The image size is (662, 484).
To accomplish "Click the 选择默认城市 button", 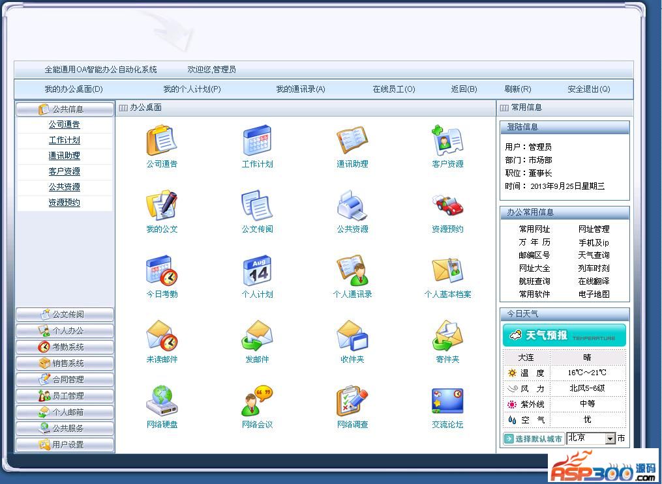I will (534, 438).
